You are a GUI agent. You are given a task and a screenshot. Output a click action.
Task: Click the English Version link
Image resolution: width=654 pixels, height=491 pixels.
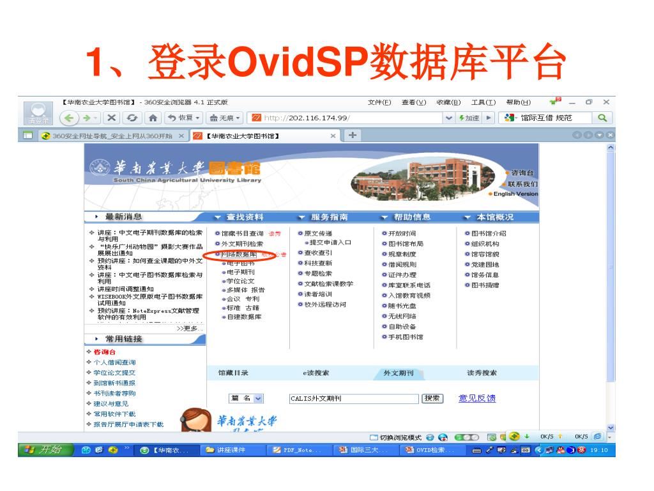click(x=515, y=194)
